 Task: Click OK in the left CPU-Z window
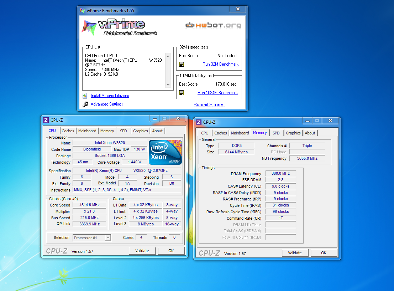[171, 251]
